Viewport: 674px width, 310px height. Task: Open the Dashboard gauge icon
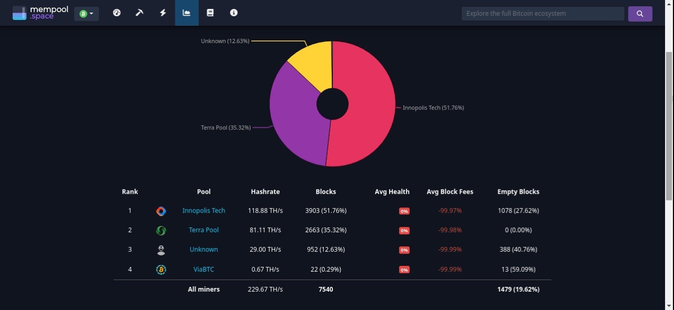point(117,13)
